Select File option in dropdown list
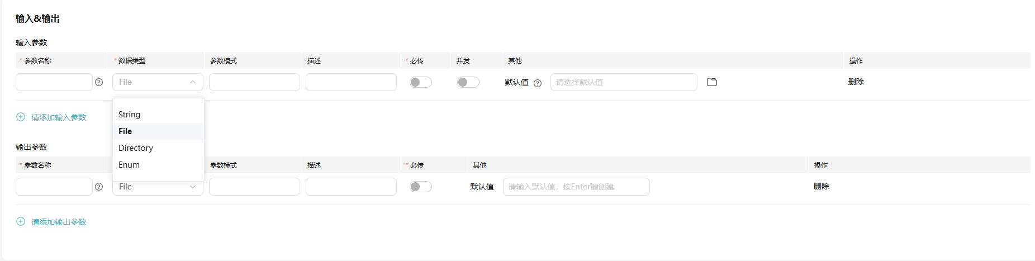Screen dimensions: 1035x261 pyautogui.click(x=158, y=131)
